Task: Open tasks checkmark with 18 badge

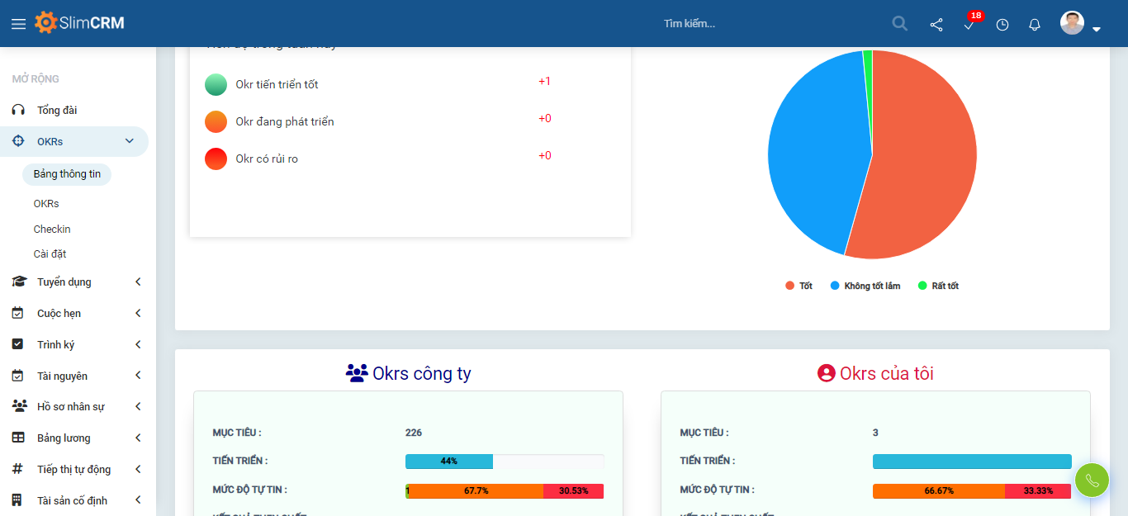Action: 969,25
